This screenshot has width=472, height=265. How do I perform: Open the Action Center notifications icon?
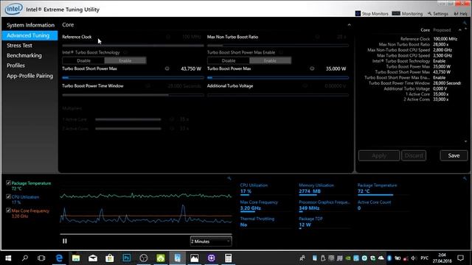pyautogui.click(x=460, y=258)
